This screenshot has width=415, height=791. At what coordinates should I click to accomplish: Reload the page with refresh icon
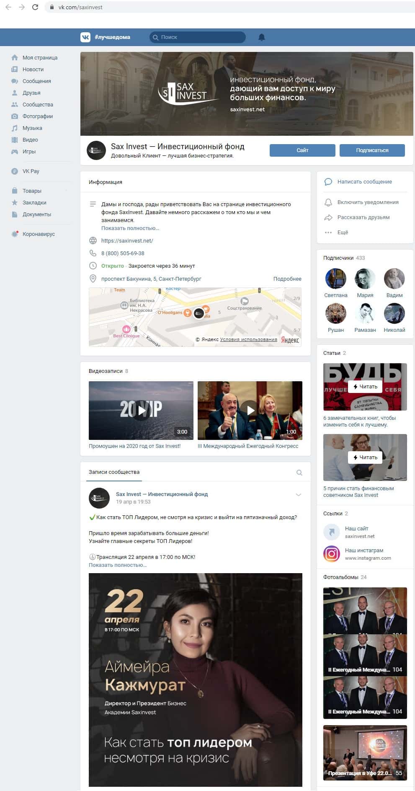point(35,7)
